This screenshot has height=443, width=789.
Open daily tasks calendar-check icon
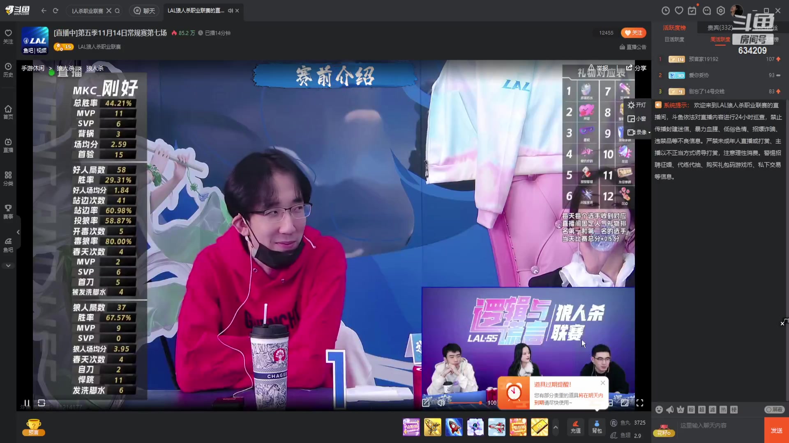click(x=692, y=11)
